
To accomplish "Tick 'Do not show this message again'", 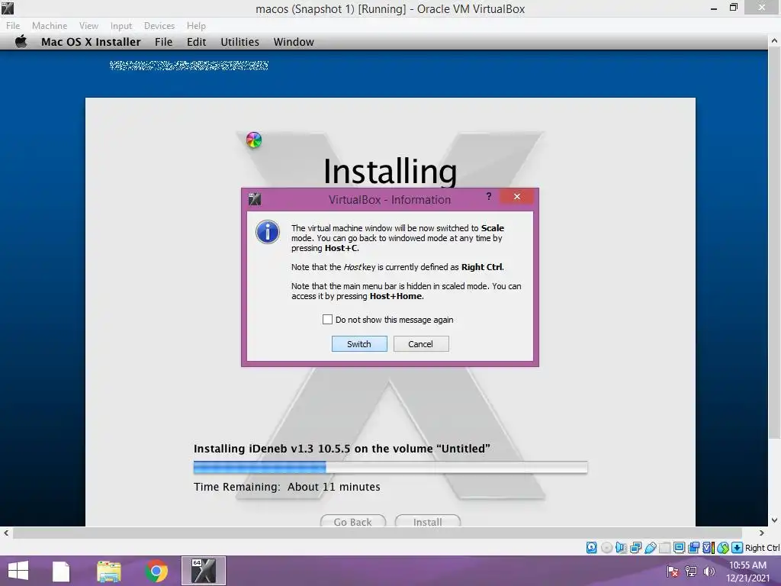I will coord(327,320).
